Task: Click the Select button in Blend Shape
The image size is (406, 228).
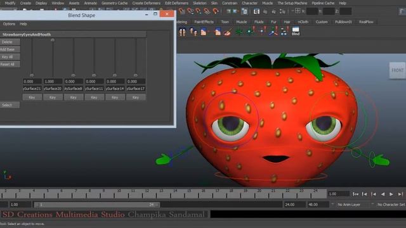Action: pyautogui.click(x=10, y=105)
